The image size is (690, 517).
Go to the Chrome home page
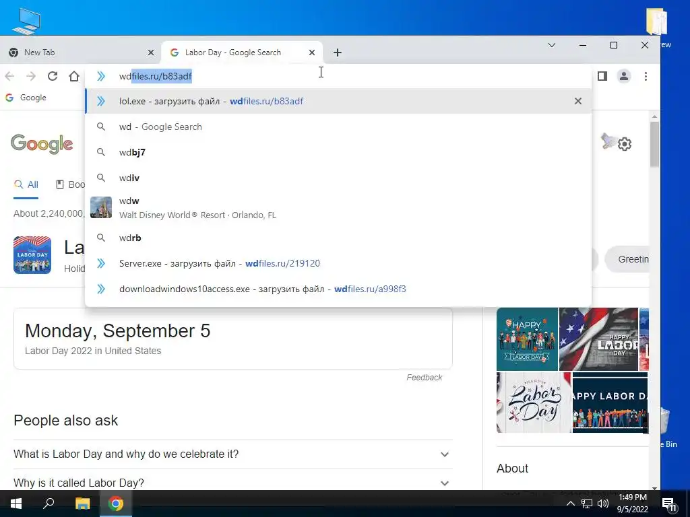(x=74, y=76)
